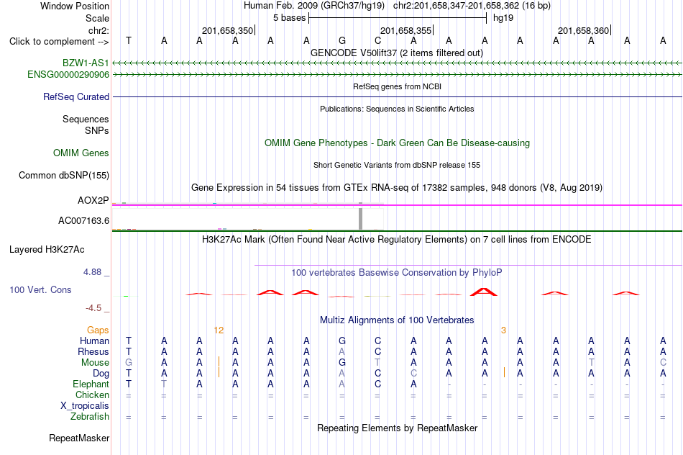Viewport: 683px width, 455px height.
Task: Click the orange gap count 12
Action: [219, 330]
